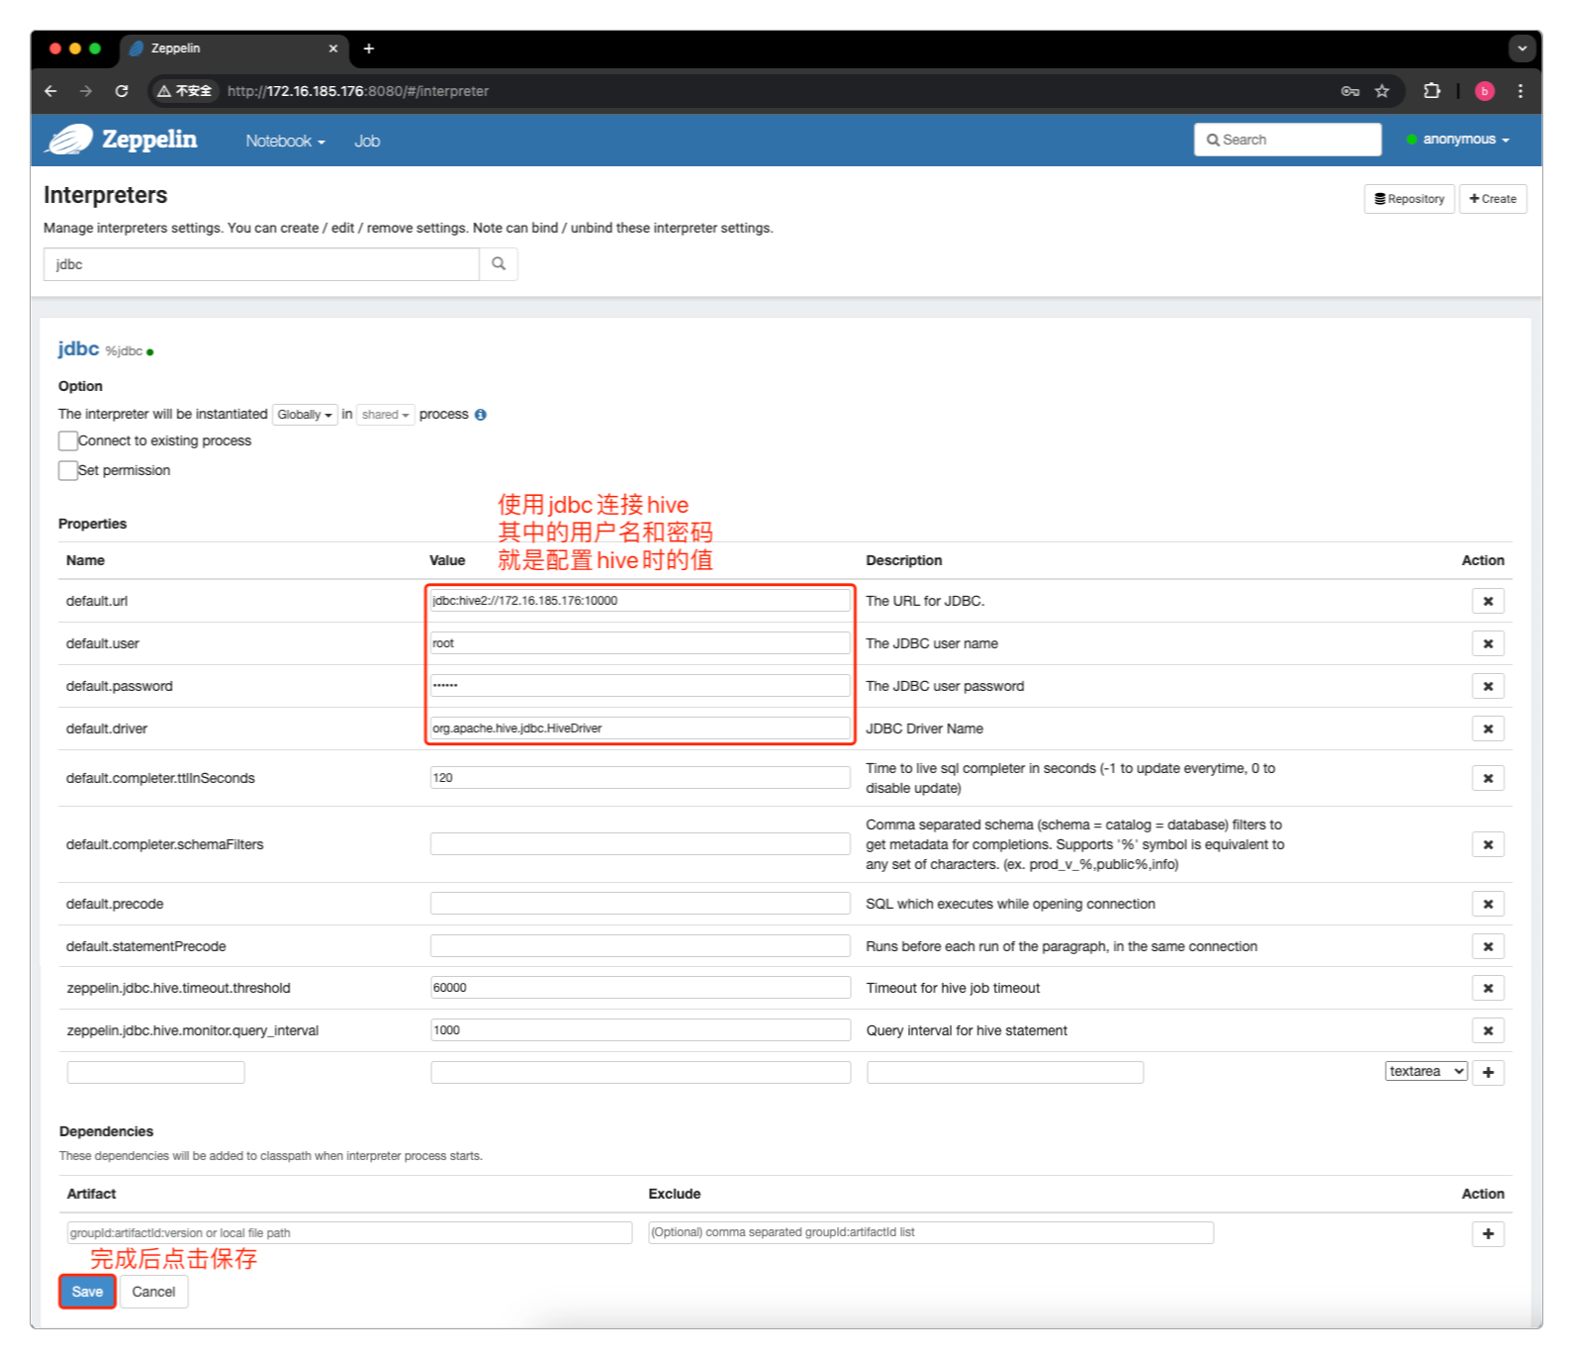Click the query_interval field showing 1000

[x=640, y=1030]
